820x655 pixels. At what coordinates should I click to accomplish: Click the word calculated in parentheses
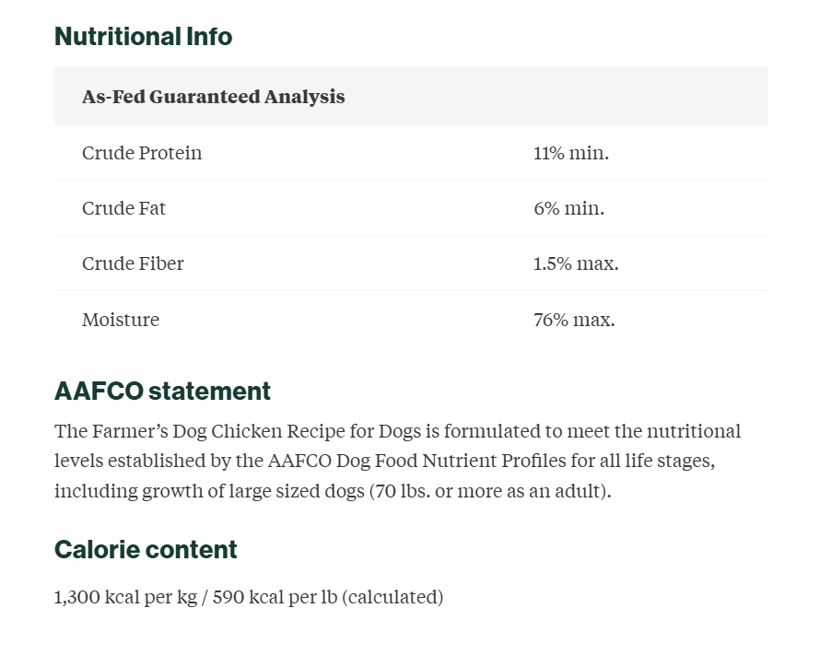pyautogui.click(x=392, y=597)
